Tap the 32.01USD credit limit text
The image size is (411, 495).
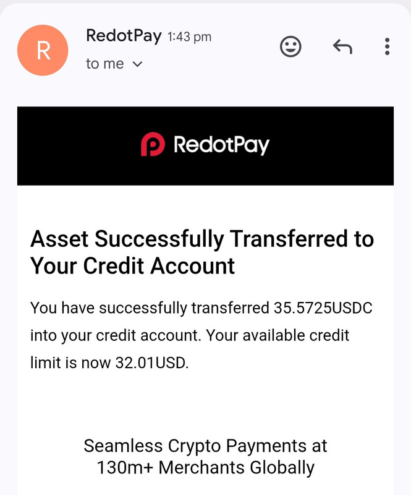(151, 363)
